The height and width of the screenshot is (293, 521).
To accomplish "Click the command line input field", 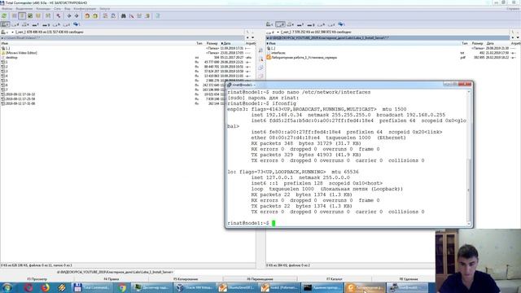I will coord(304,272).
